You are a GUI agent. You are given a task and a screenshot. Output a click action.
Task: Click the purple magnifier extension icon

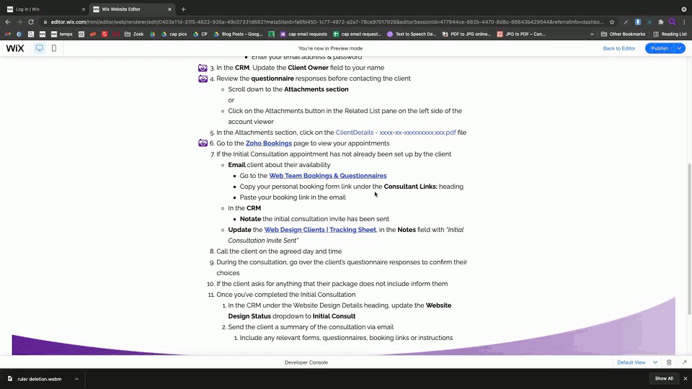(672, 22)
